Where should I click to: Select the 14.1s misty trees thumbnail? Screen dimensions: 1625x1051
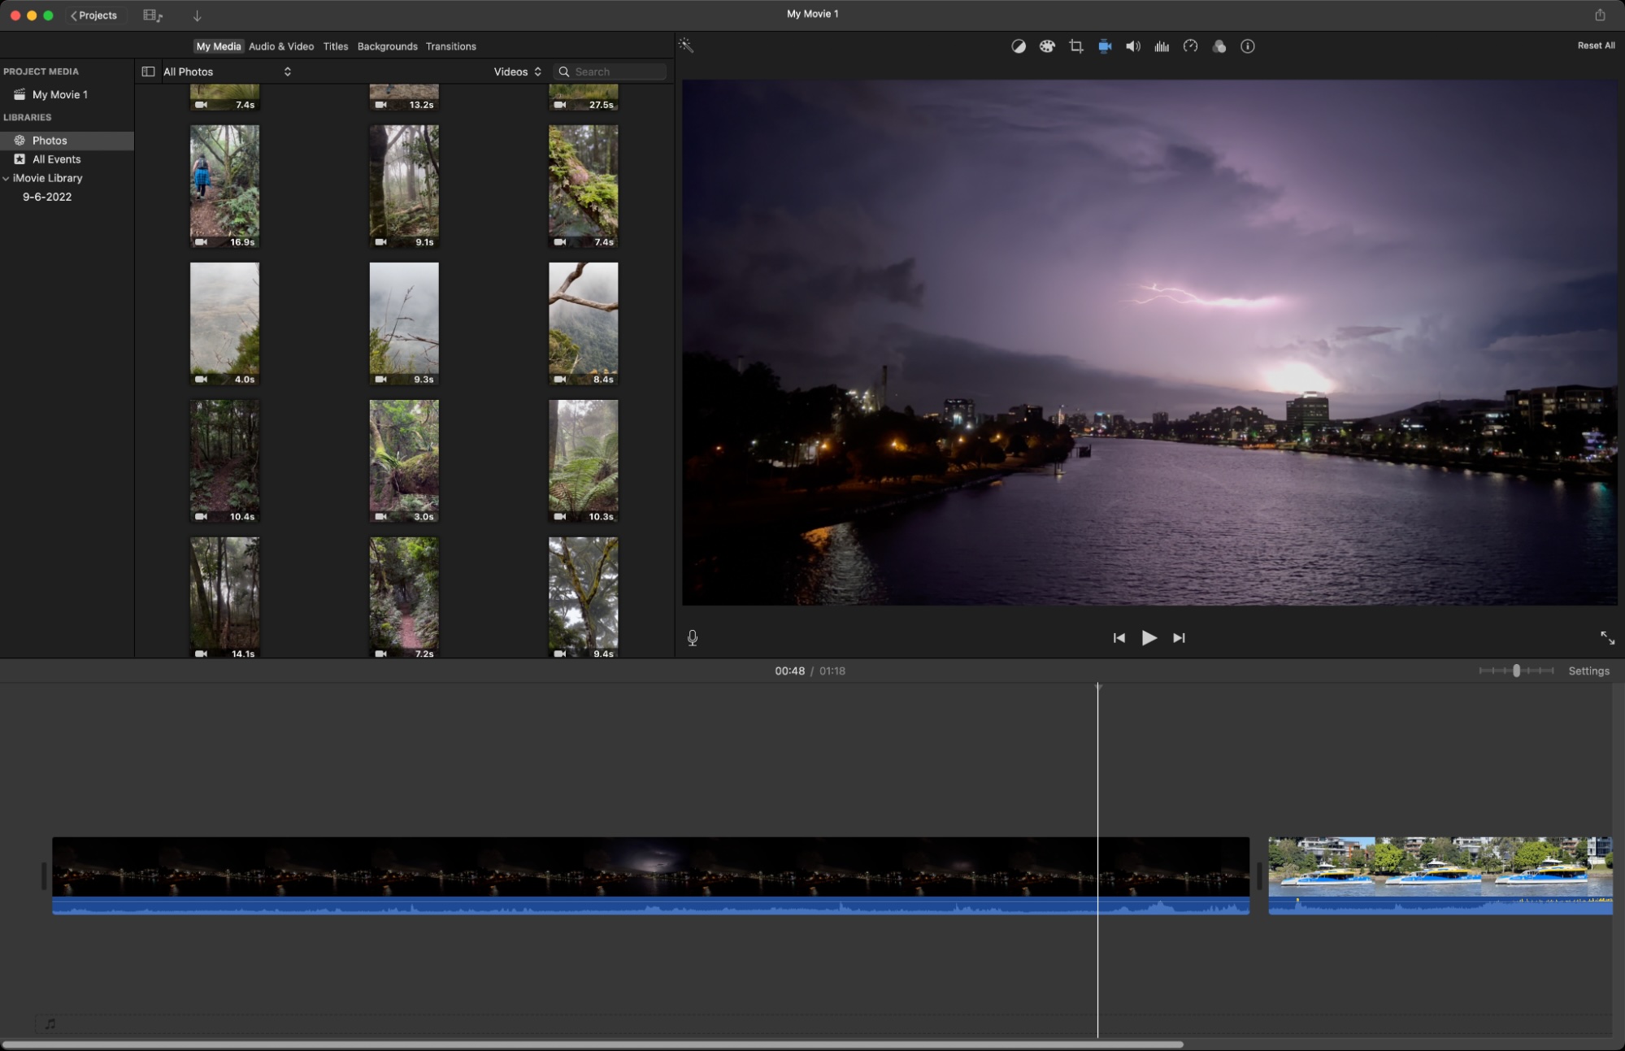tap(225, 597)
